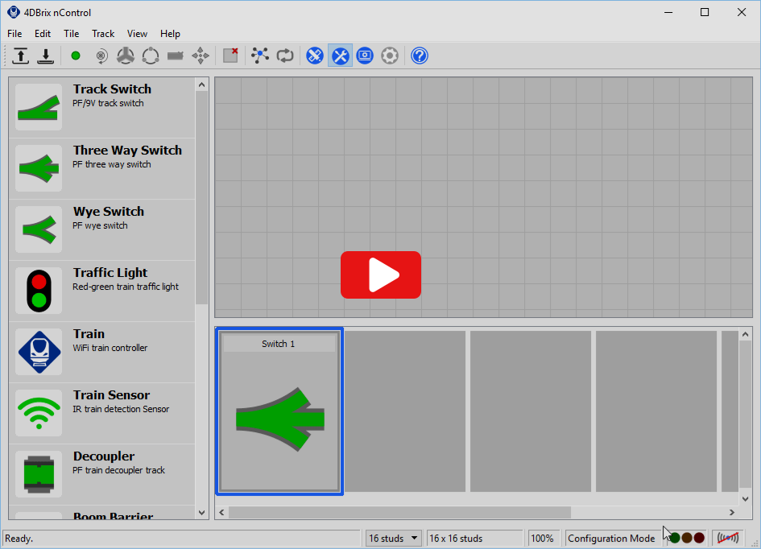This screenshot has width=761, height=549.
Task: Click the horizontal scrollbar left arrow
Action: click(221, 512)
